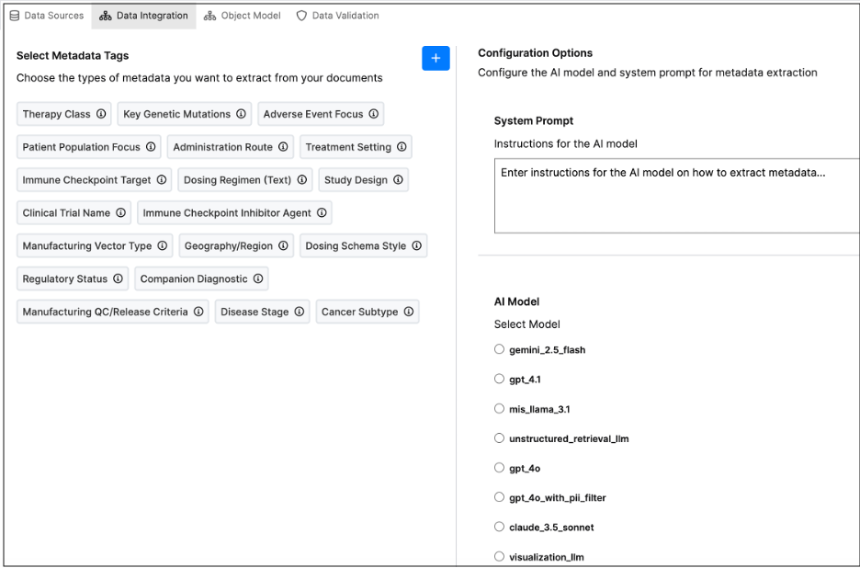
Task: Select claude_3.5_sonnet as the AI model
Action: point(500,527)
